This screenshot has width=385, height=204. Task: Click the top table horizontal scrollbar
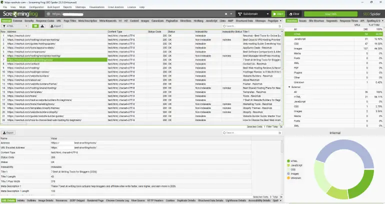14,124
